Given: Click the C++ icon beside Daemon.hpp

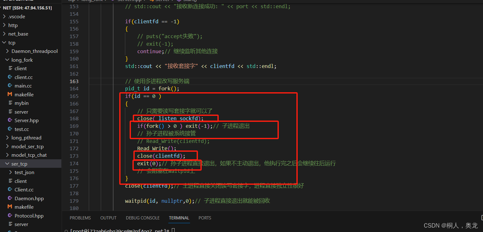Looking at the screenshot, I should pyautogui.click(x=9, y=198).
